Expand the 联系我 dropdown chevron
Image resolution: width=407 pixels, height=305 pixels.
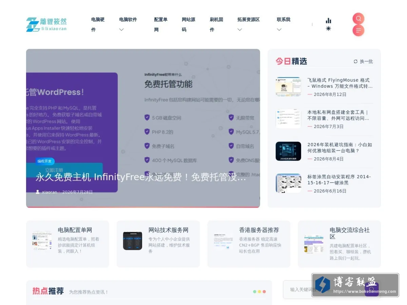279,29
